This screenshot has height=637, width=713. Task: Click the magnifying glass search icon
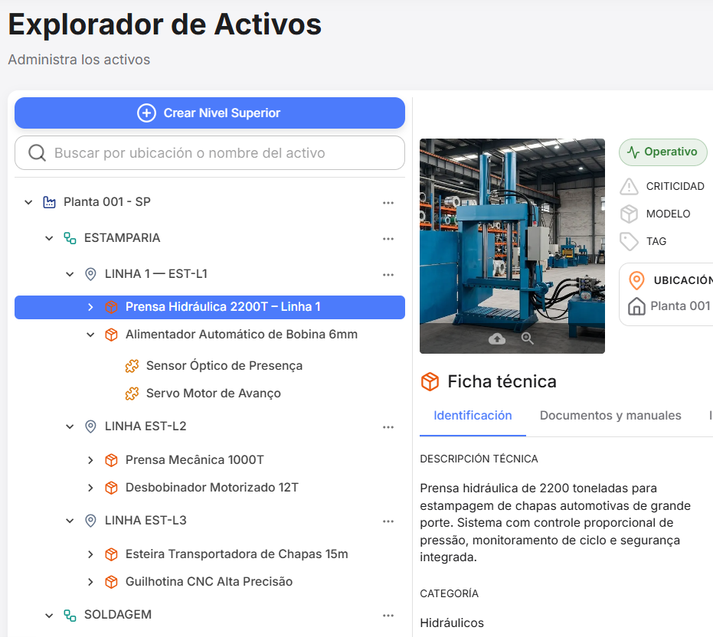pyautogui.click(x=37, y=153)
